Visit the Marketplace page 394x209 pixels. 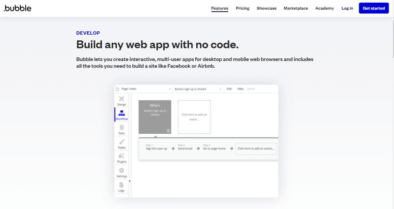click(x=296, y=8)
